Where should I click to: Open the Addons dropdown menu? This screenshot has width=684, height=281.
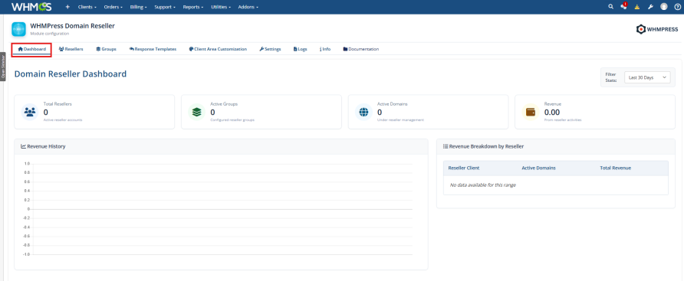[x=248, y=7]
